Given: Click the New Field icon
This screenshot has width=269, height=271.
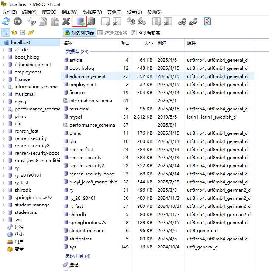Looking at the screenshot, I should [156, 22].
